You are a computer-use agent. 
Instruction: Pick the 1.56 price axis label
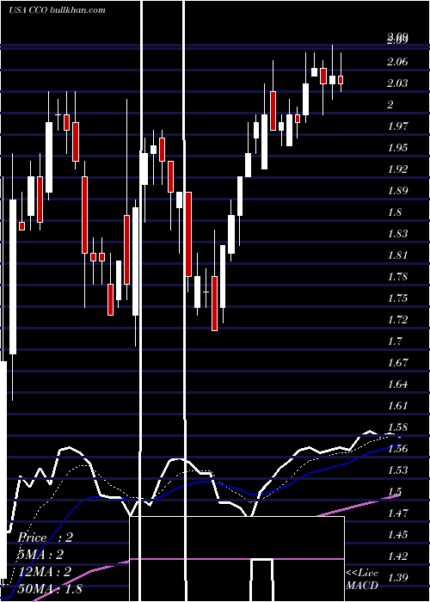click(397, 448)
